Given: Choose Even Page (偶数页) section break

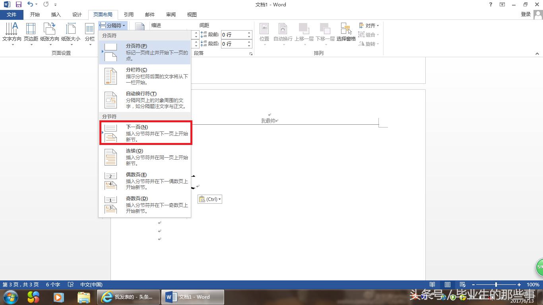Looking at the screenshot, I should 145,181.
